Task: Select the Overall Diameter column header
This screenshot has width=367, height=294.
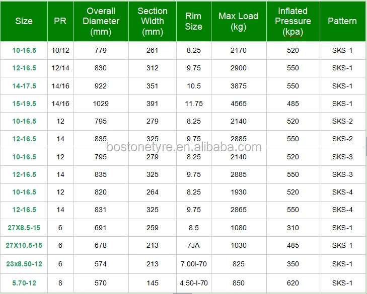Action: click(101, 21)
